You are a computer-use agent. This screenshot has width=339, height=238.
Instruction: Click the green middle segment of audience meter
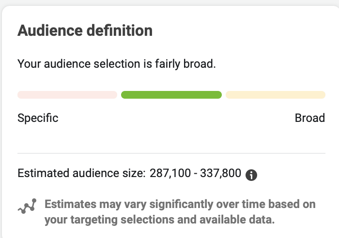[171, 95]
